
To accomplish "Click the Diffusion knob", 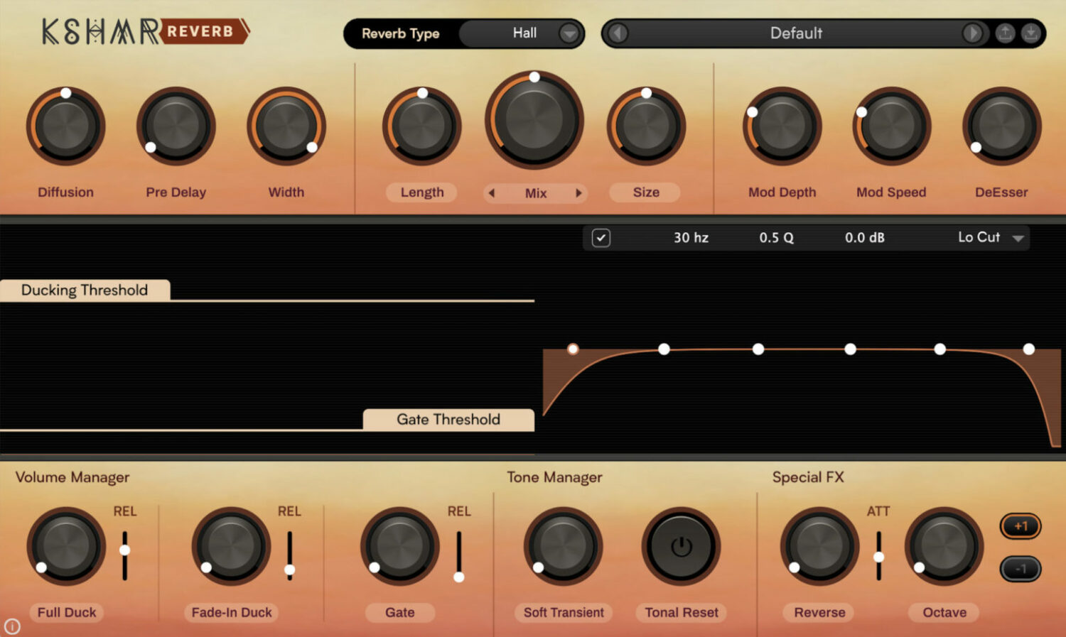I will tap(65, 126).
